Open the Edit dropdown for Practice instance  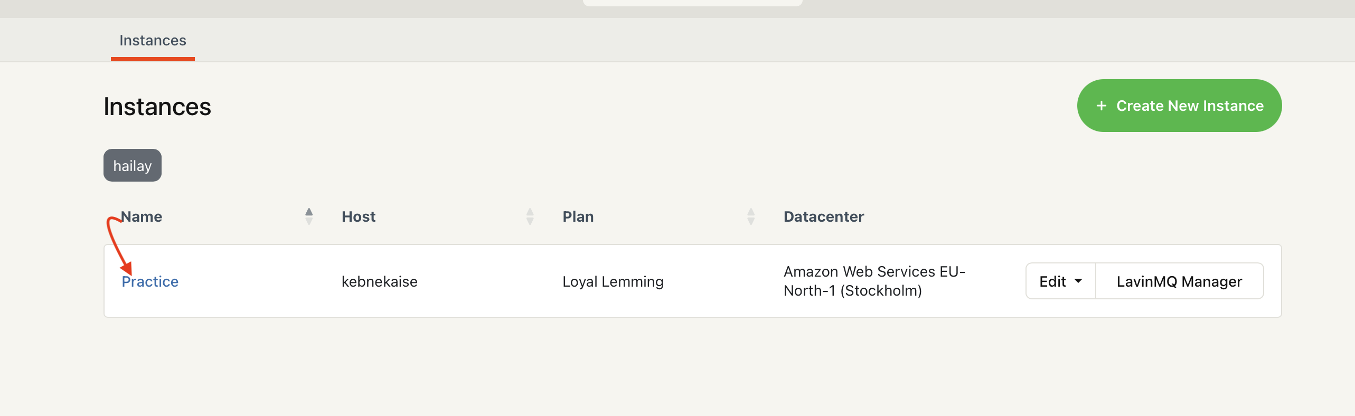[1060, 281]
